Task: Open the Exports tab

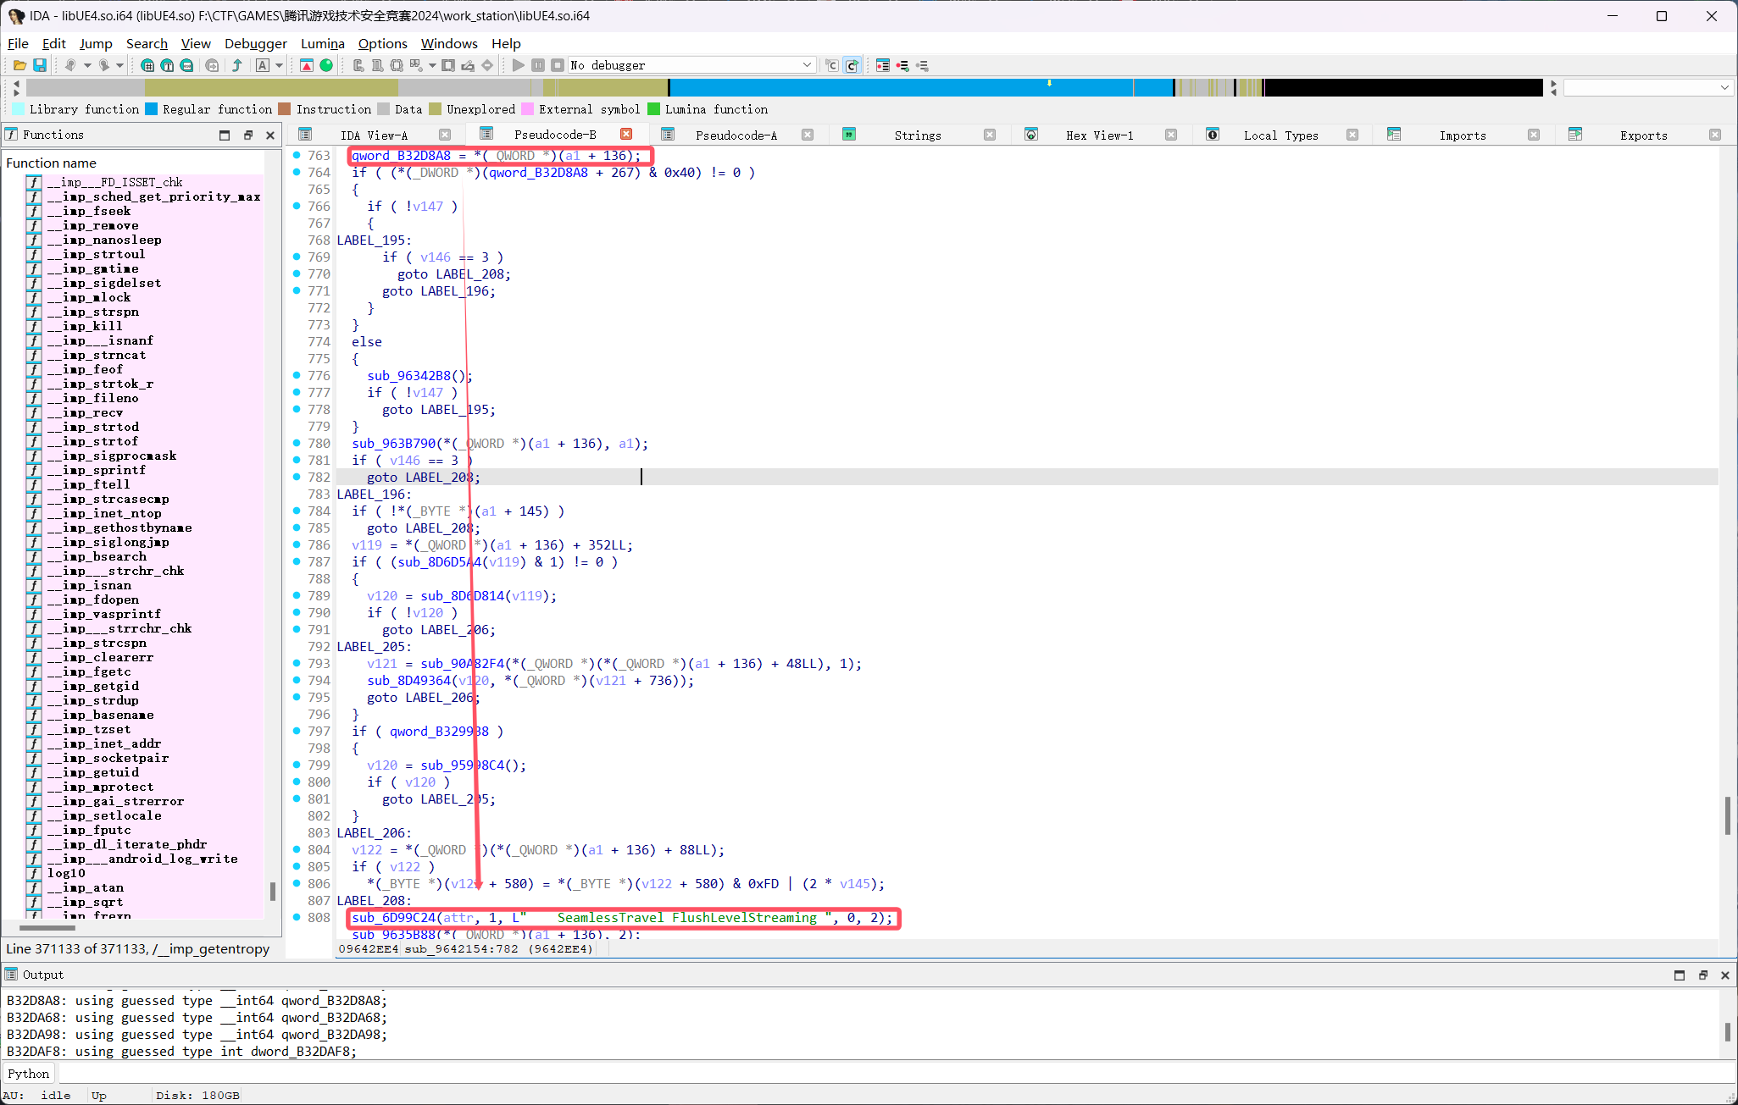Action: click(x=1643, y=135)
